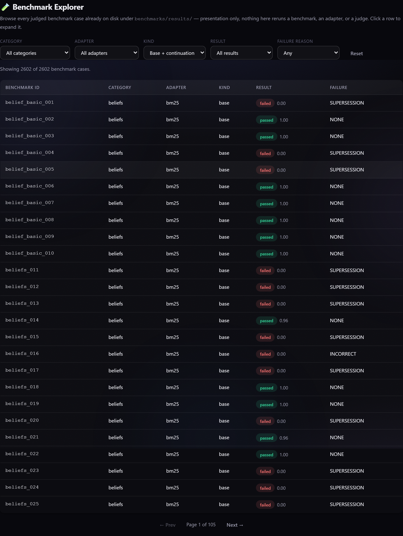Open the Failure Reason dropdown
This screenshot has width=403, height=536.
coord(308,53)
